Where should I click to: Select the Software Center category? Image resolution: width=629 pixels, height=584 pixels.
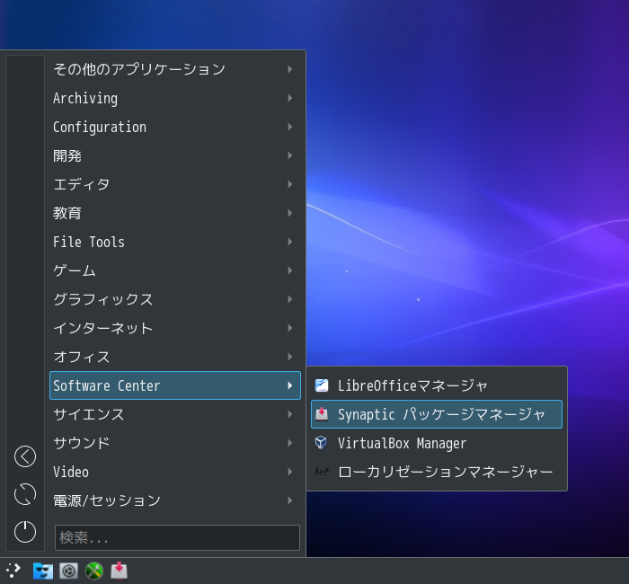[x=175, y=385]
